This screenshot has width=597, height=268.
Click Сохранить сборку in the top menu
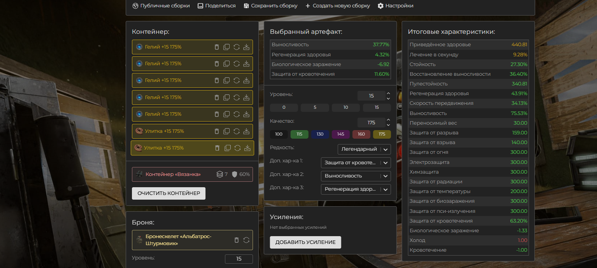click(270, 6)
